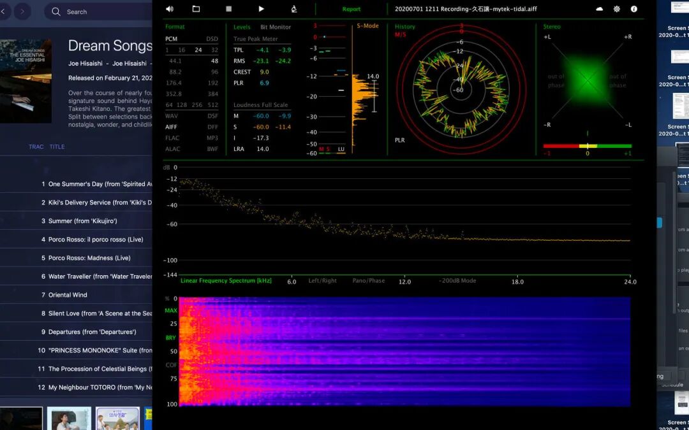689x430 pixels.
Task: Stop playback with the square button
Action: 229,9
